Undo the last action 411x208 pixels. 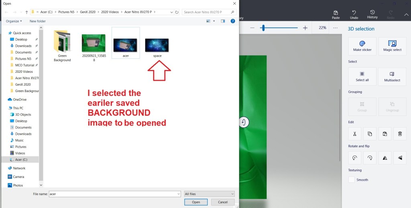(x=354, y=15)
